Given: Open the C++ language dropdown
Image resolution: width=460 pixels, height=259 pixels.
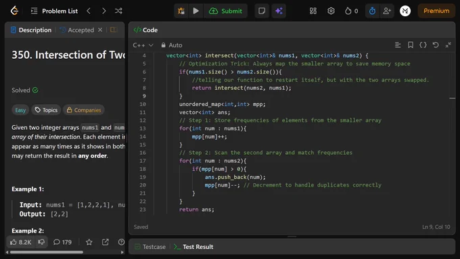Looking at the screenshot, I should 143,45.
